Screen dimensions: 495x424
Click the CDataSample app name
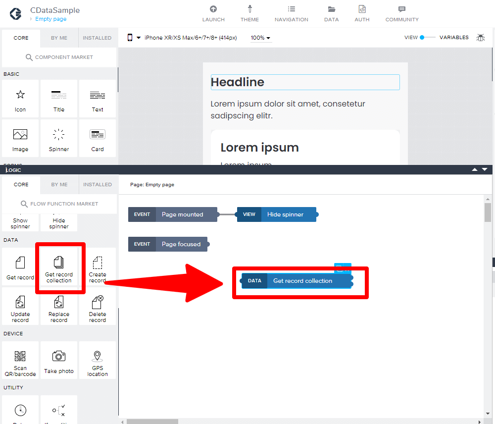coord(55,10)
